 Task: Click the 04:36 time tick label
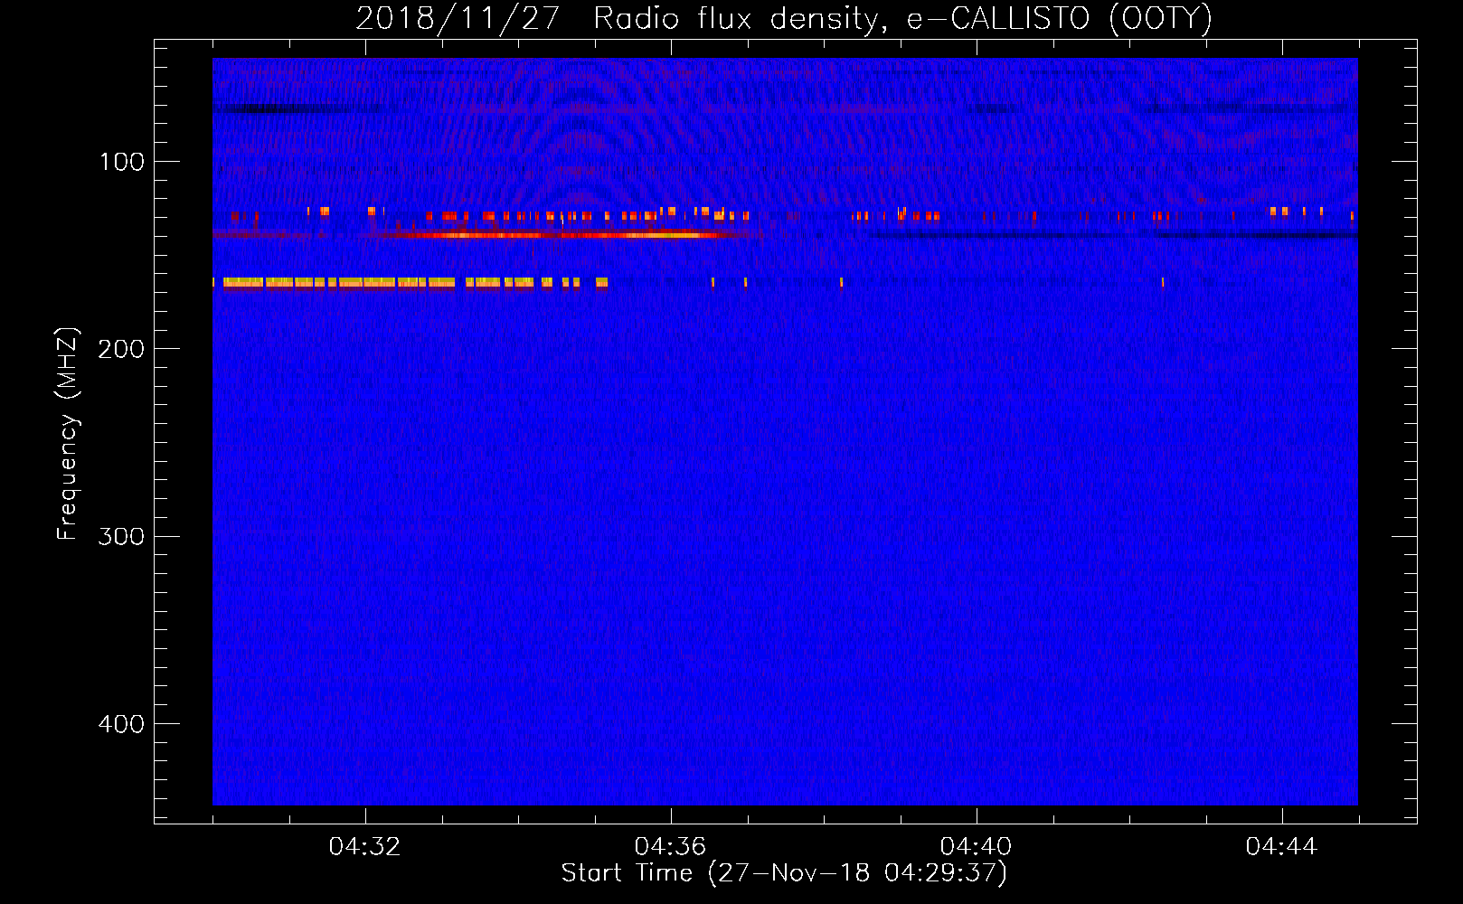tap(671, 846)
